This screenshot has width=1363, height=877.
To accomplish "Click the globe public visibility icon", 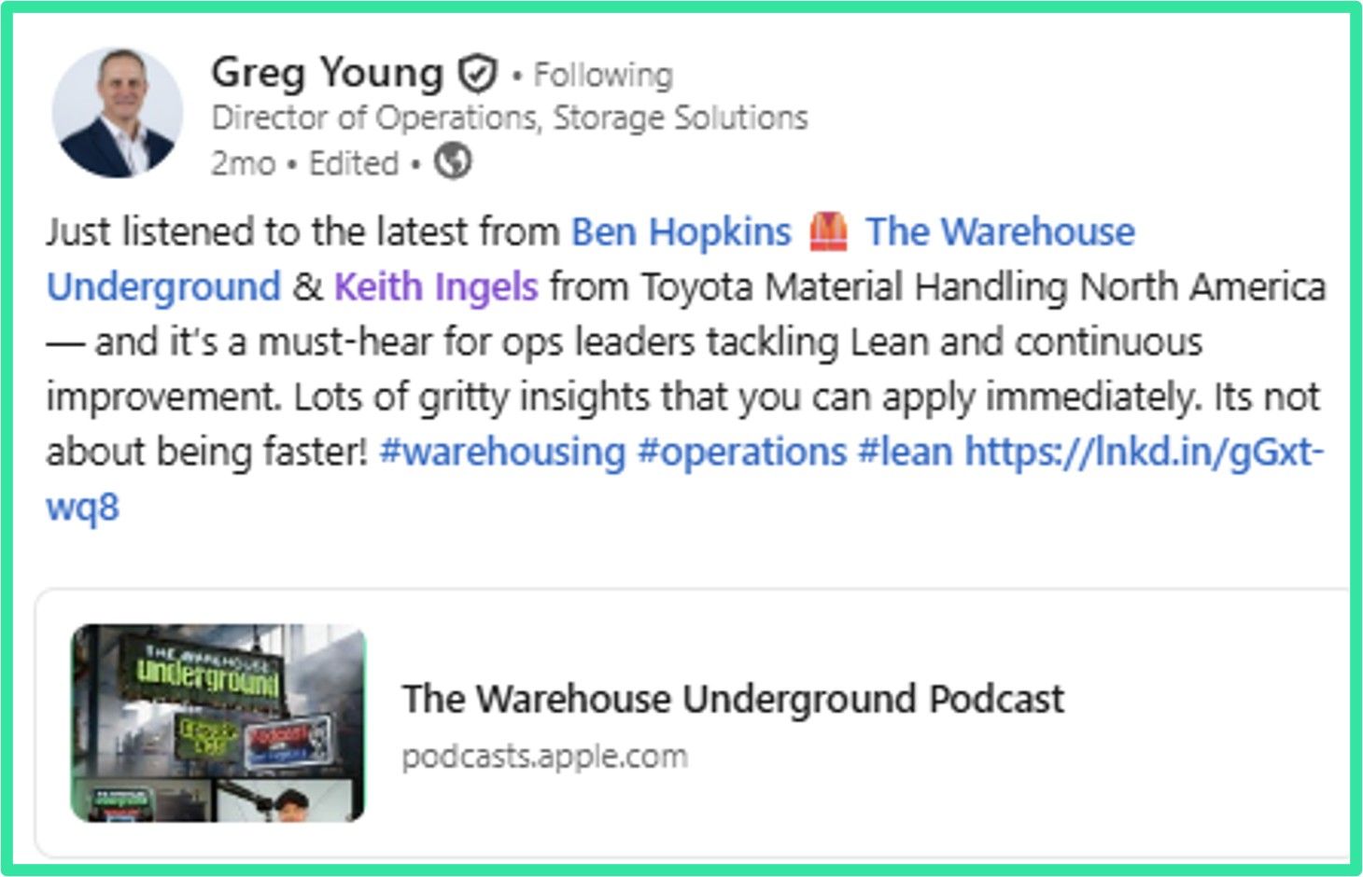I will pyautogui.click(x=453, y=161).
